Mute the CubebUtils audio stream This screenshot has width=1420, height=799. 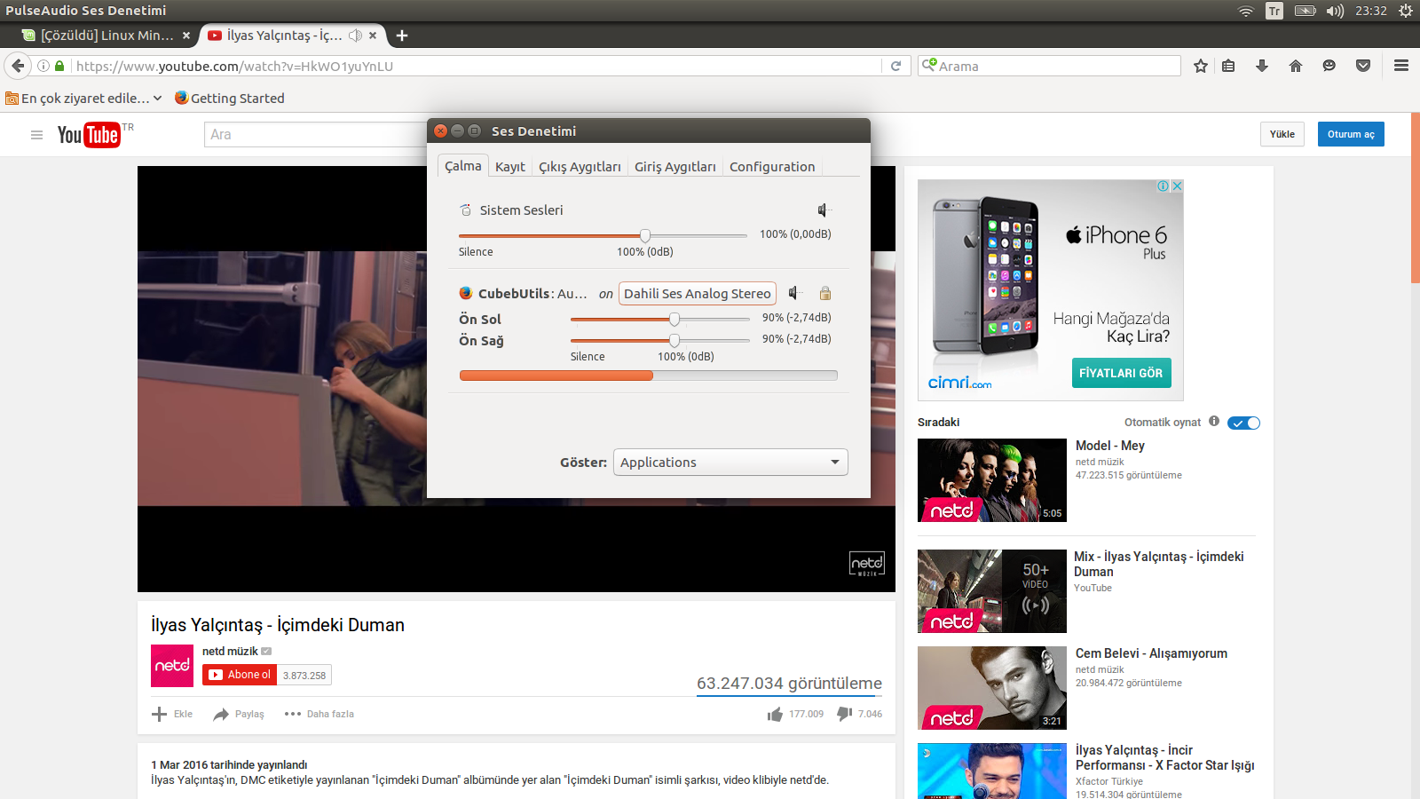[x=795, y=293]
